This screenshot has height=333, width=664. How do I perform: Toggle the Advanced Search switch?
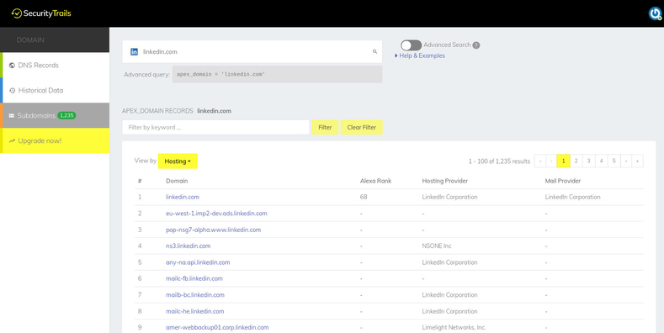pos(411,45)
